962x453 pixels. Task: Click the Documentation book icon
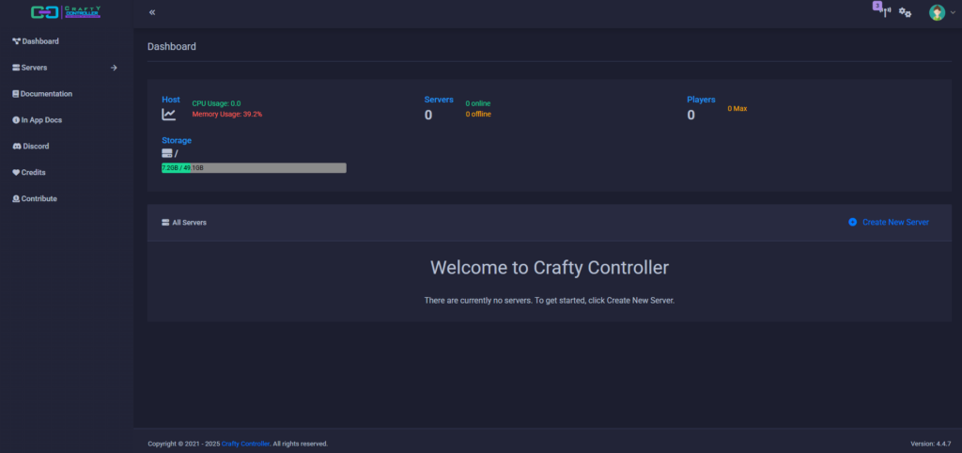pyautogui.click(x=15, y=94)
